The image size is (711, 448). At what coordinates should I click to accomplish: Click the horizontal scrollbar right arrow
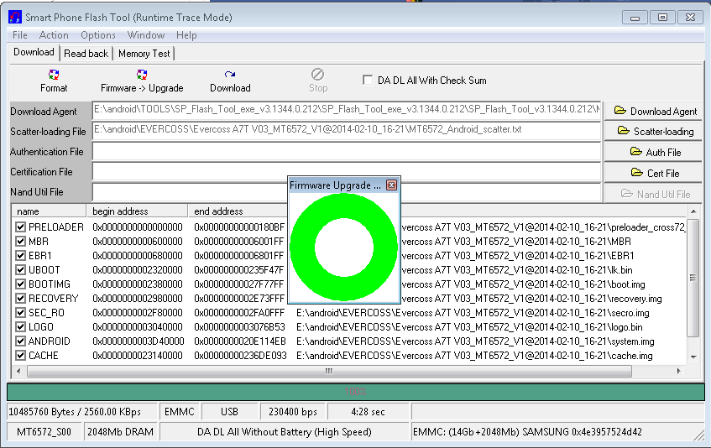click(679, 371)
